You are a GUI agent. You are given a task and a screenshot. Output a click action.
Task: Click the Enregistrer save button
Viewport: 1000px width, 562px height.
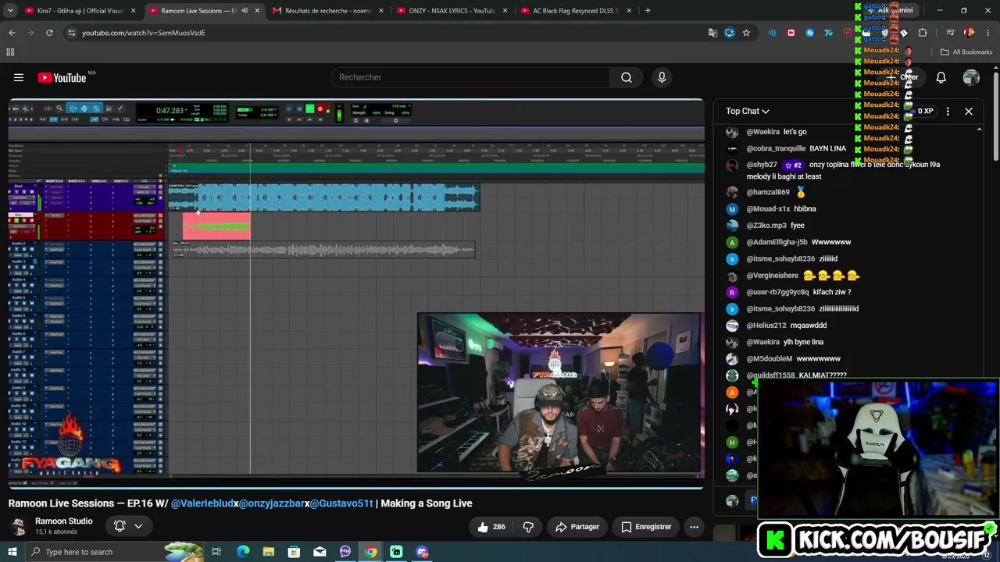point(646,527)
